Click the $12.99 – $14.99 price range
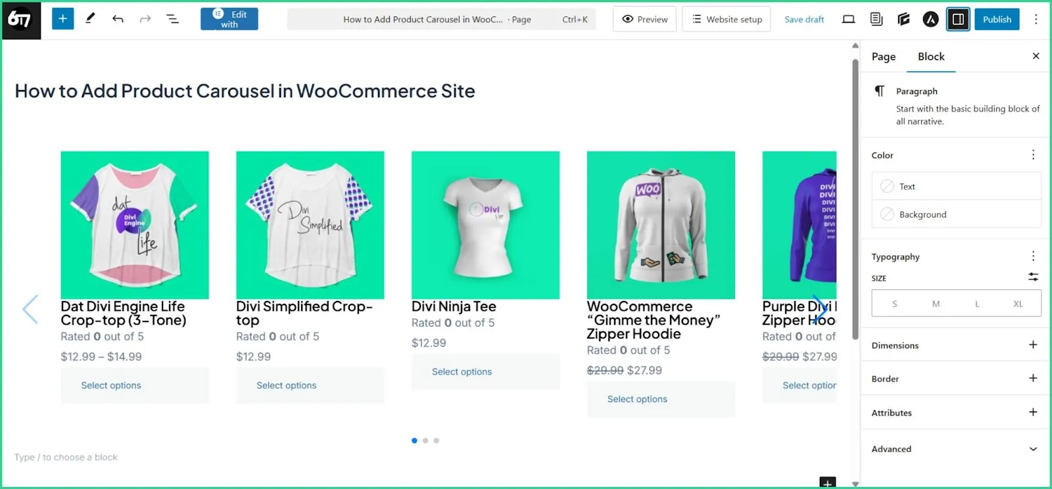 click(101, 357)
